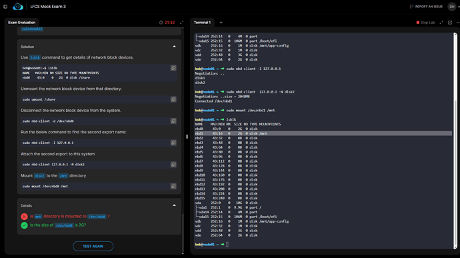The width and height of the screenshot is (460, 258).
Task: Click the TEST AGAIN button
Action: [x=93, y=246]
